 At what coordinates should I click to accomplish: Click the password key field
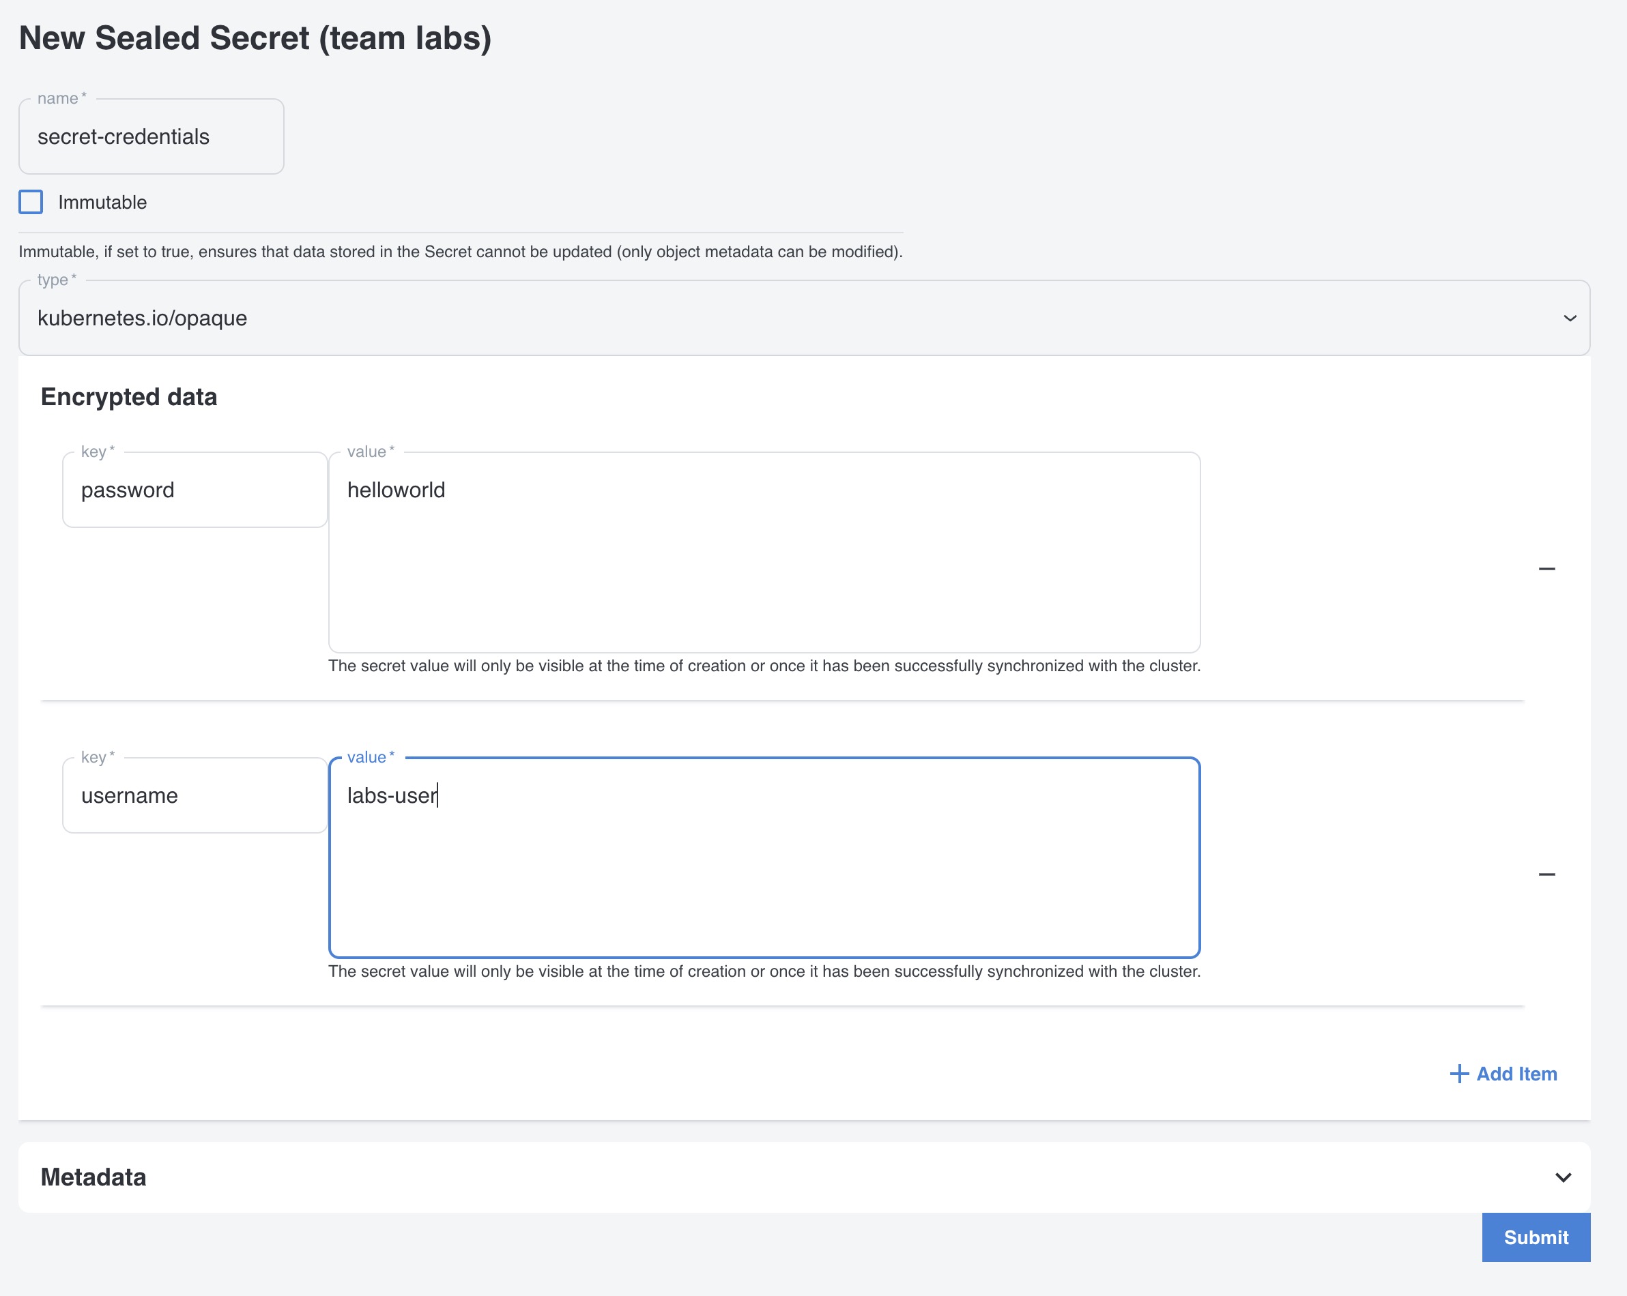195,490
